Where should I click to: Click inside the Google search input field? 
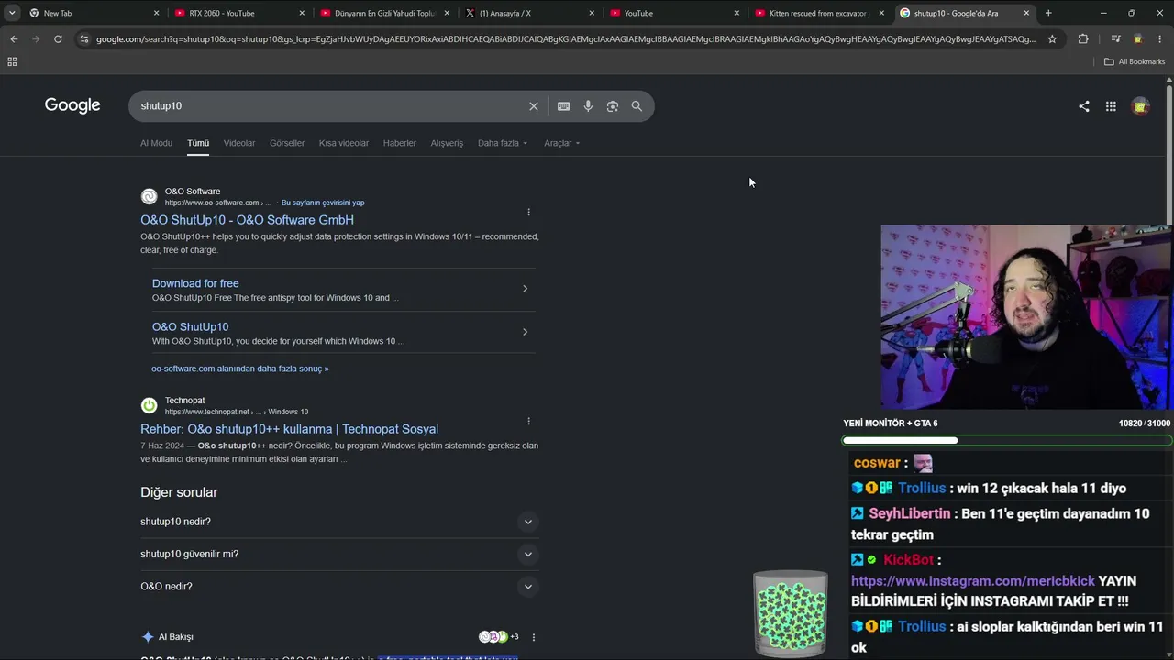click(330, 106)
